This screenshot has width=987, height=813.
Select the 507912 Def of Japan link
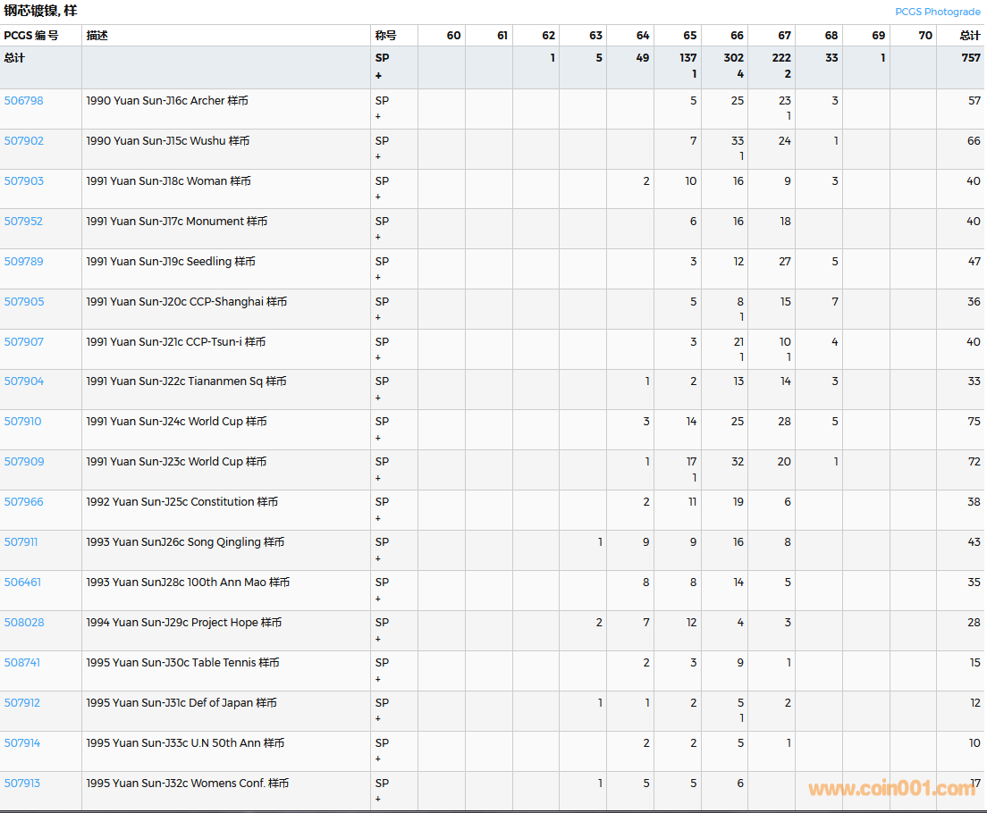click(x=21, y=703)
